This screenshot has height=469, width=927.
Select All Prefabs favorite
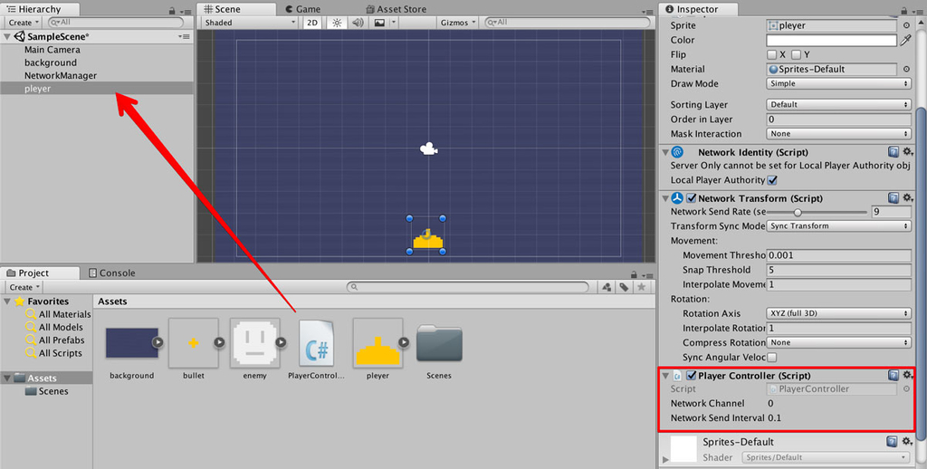[62, 340]
